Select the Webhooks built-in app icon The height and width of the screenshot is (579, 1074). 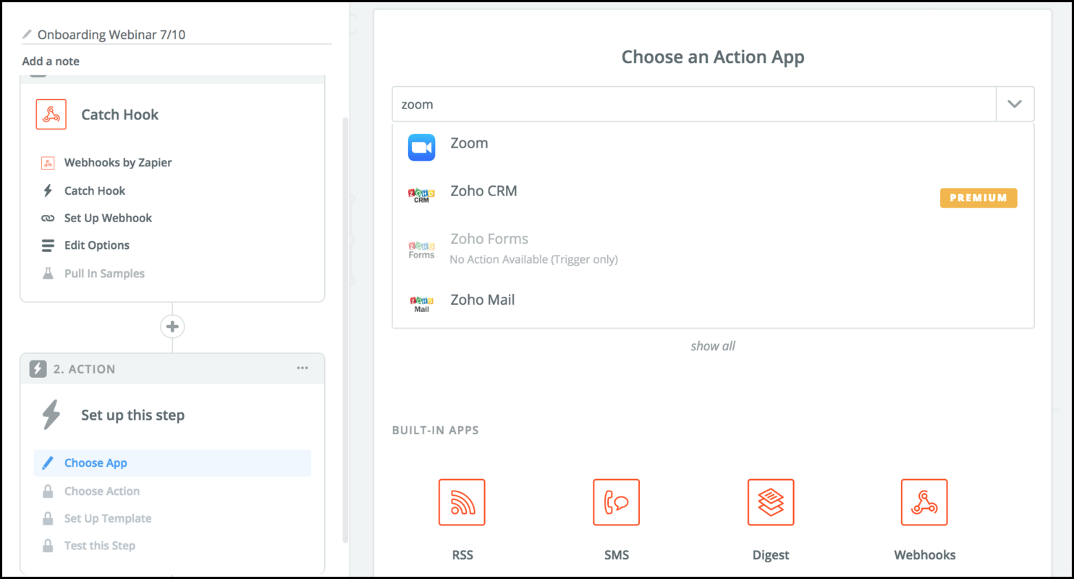[924, 502]
